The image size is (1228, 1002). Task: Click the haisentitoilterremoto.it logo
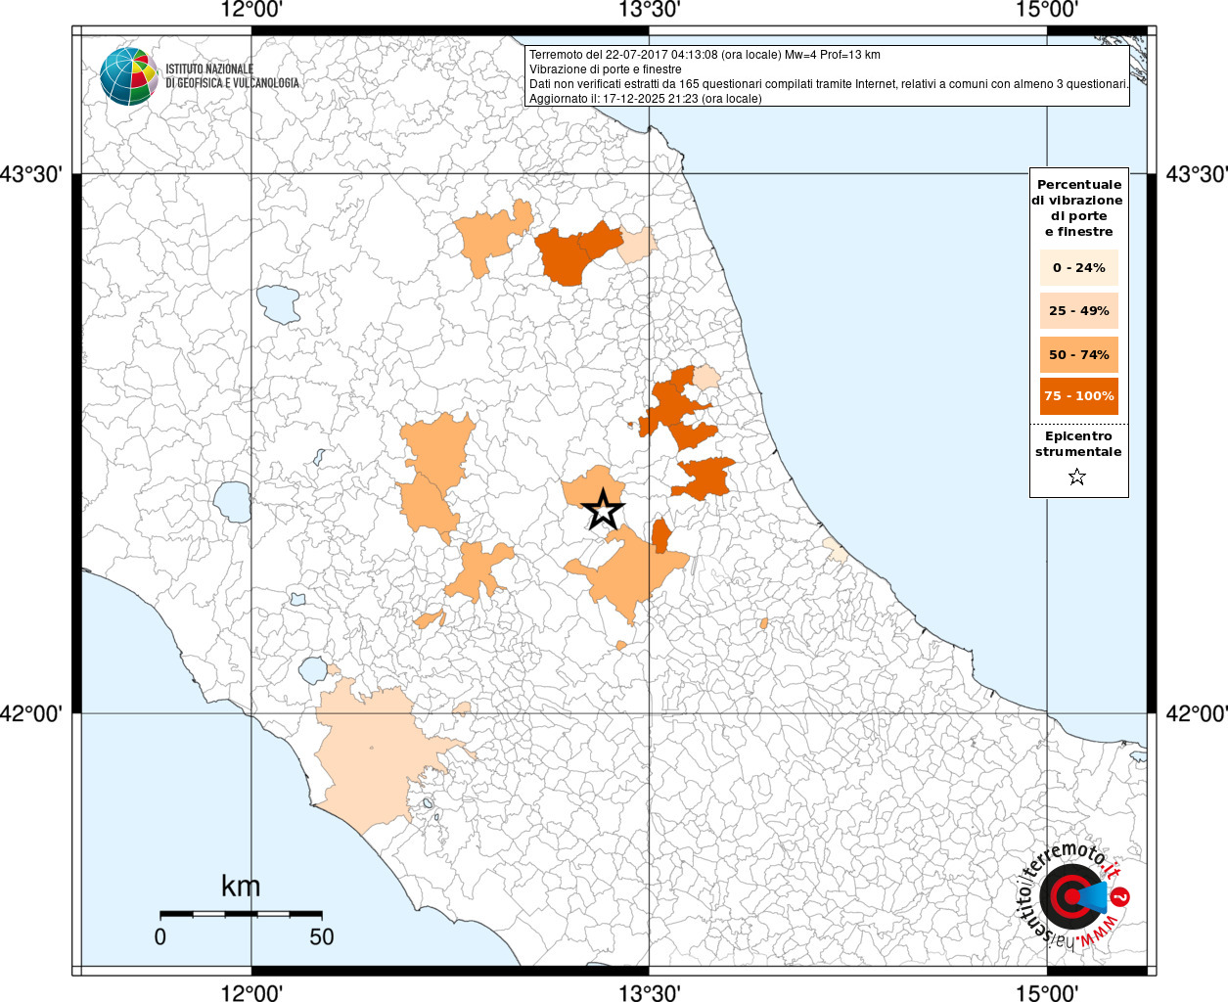point(1073,895)
